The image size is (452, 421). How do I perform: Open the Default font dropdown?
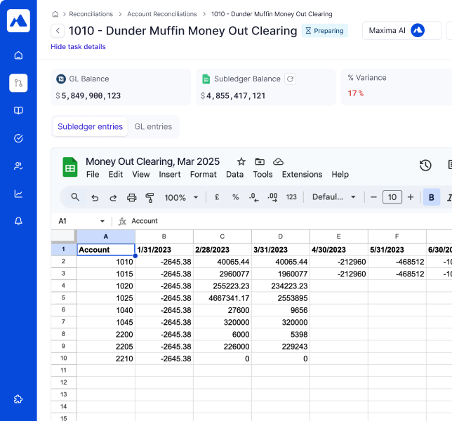(x=334, y=197)
